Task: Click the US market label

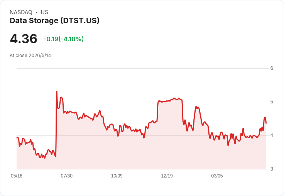Action: click(44, 12)
